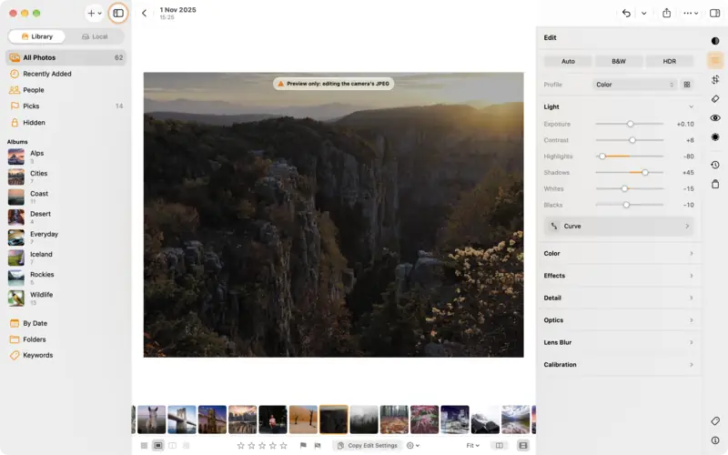Screen dimensions: 728x455
Task: Switch to single photo detail view
Action: (157, 445)
